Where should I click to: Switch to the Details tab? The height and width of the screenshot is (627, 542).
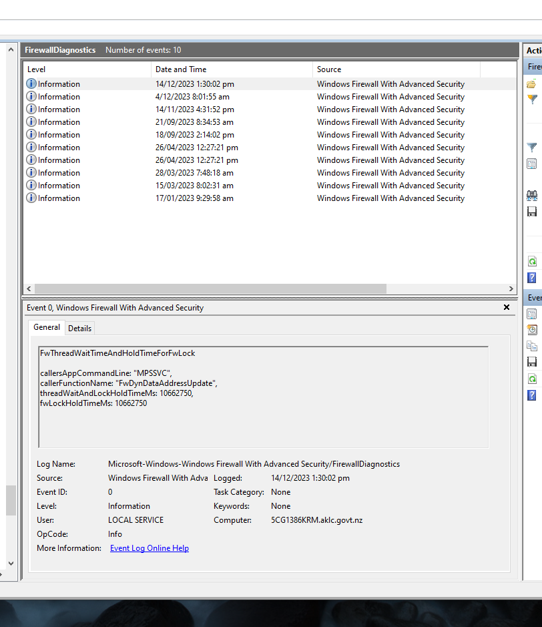pyautogui.click(x=79, y=329)
